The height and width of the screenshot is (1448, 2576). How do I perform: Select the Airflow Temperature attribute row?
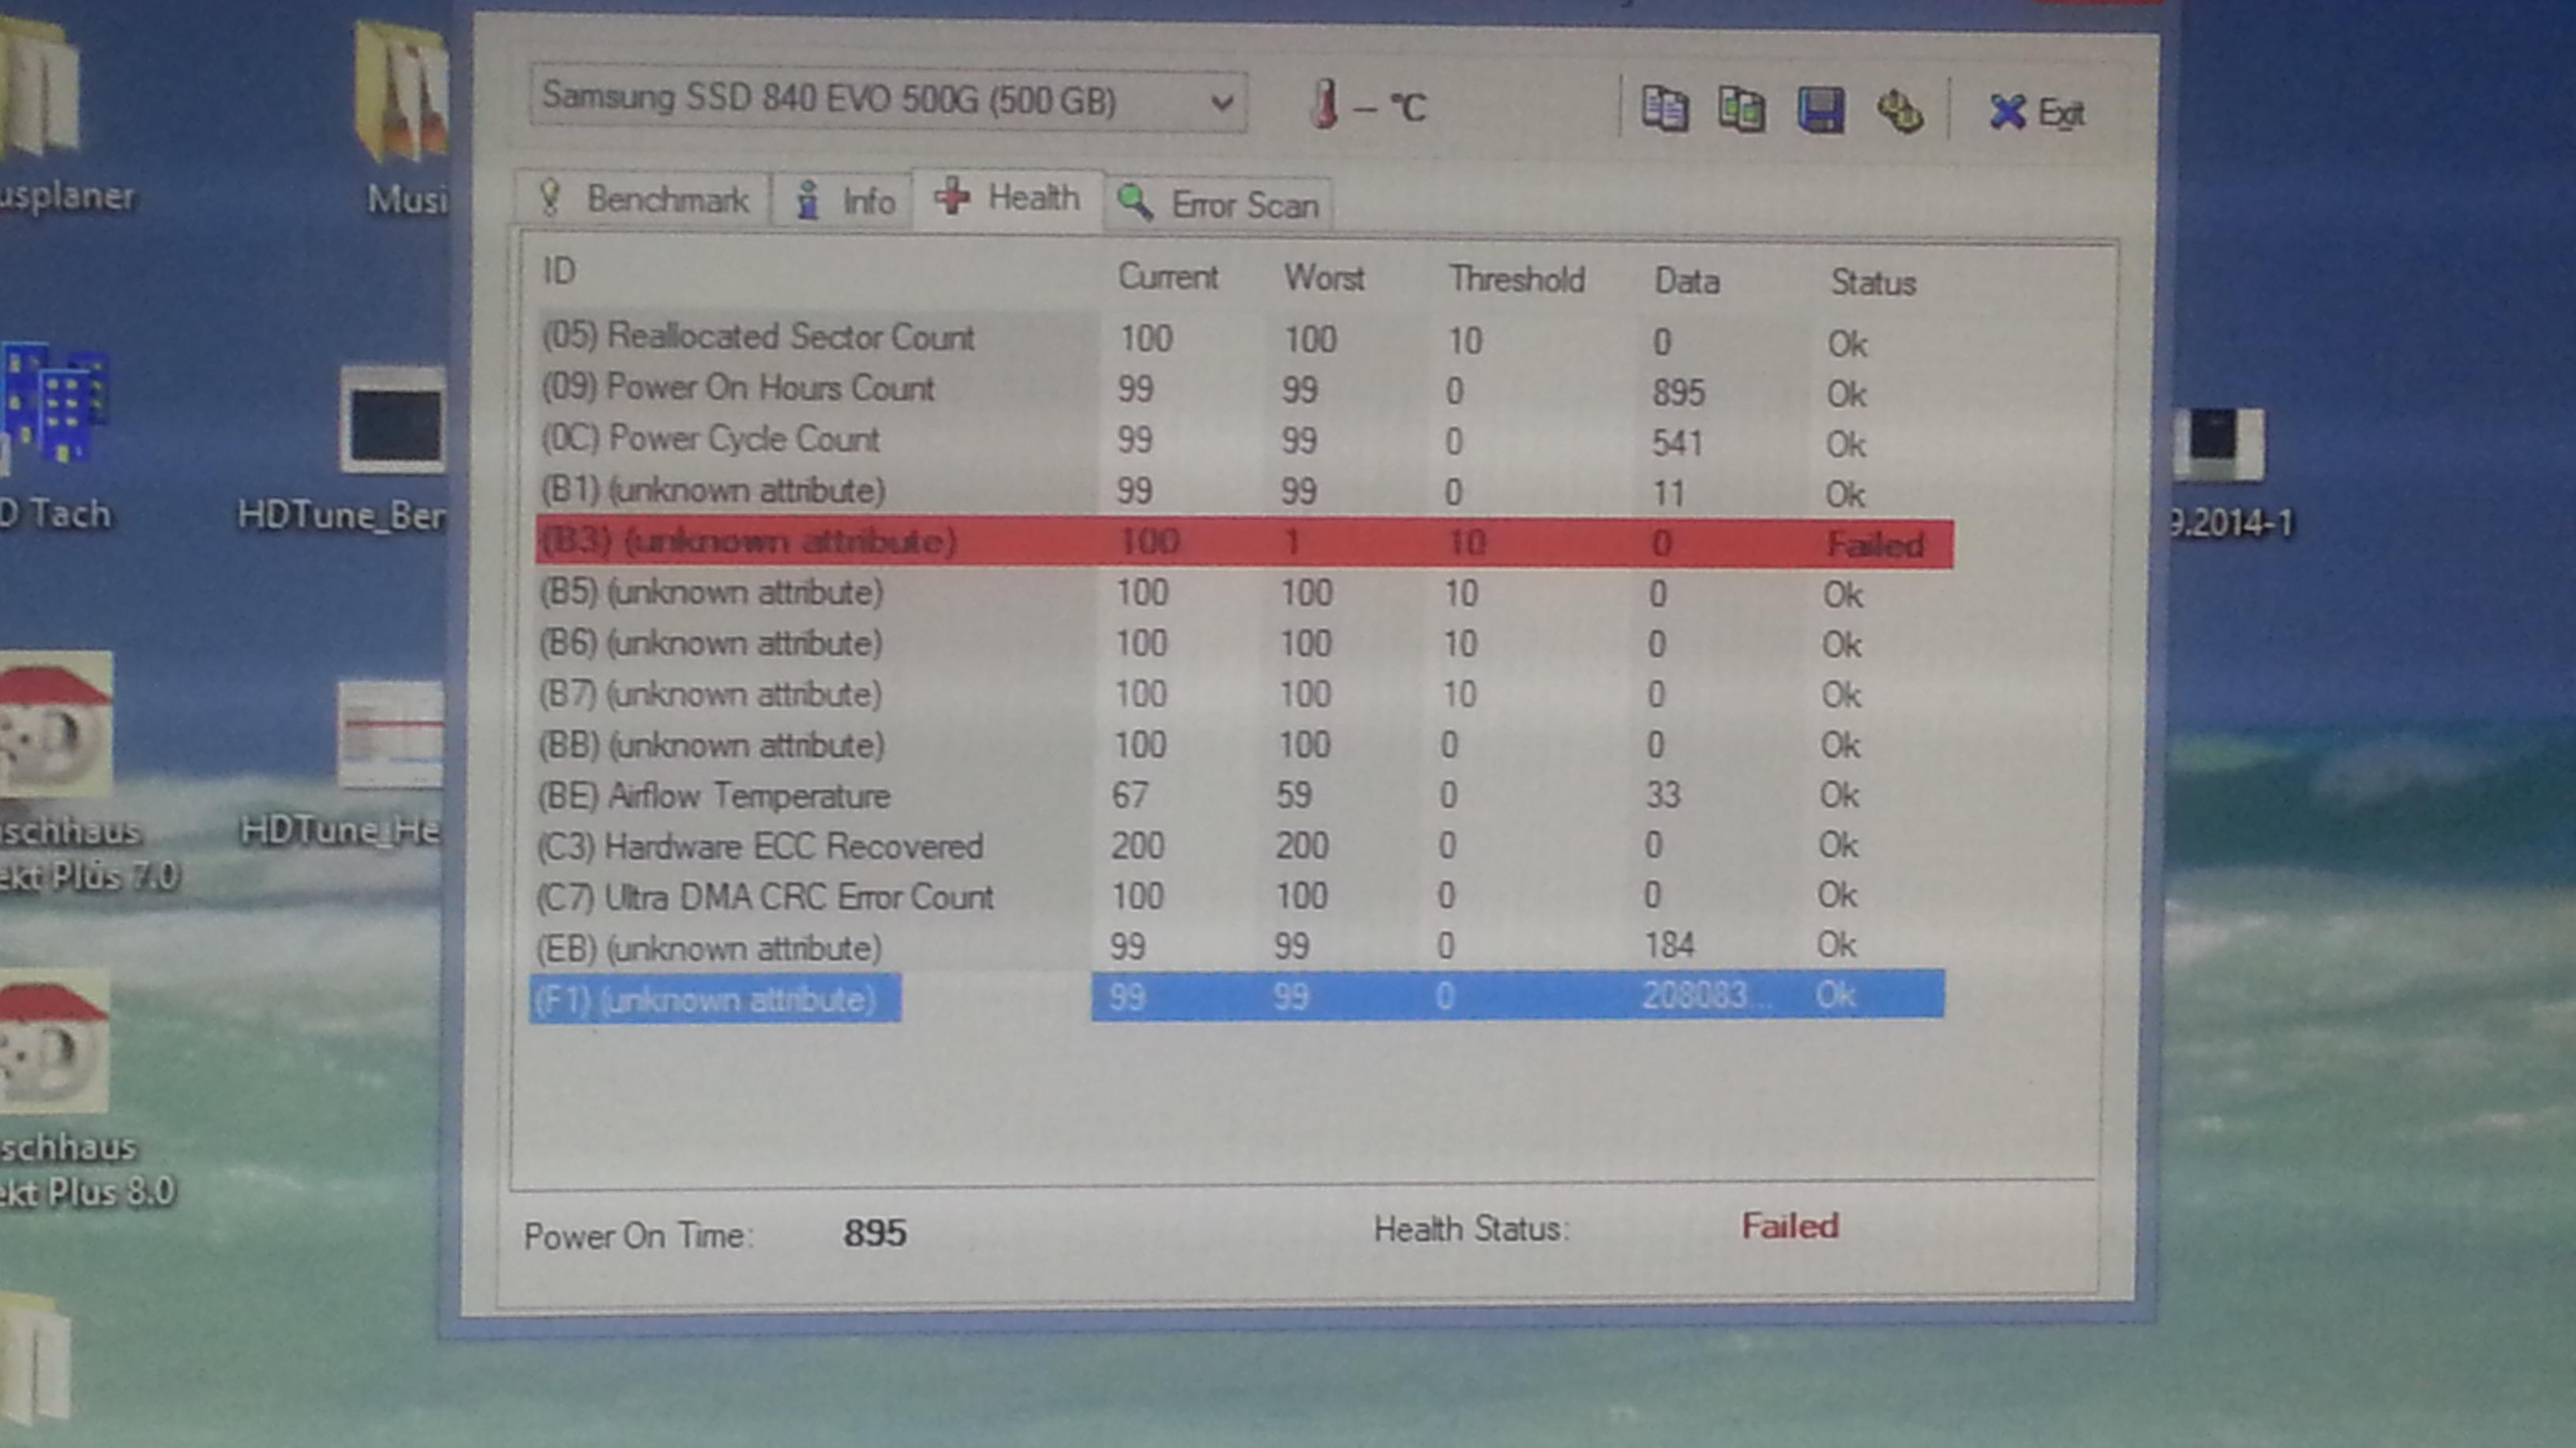click(x=714, y=796)
